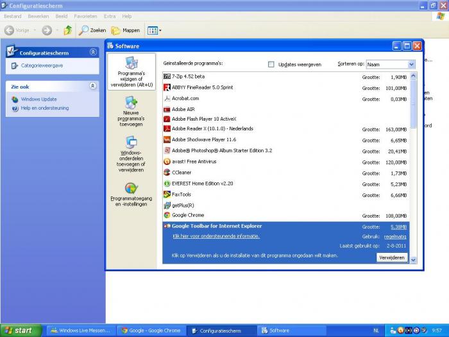Select 'EVEREST Home Edition v2.20' entry text
449x337 pixels.
(x=202, y=184)
